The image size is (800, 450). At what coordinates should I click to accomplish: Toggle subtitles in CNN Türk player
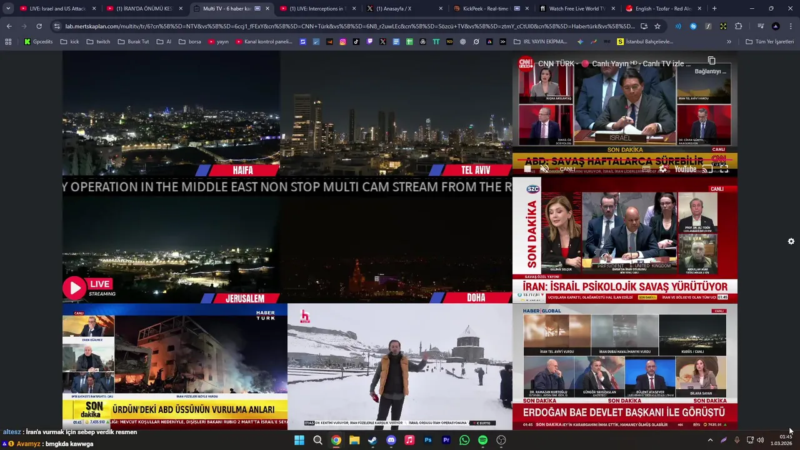pyautogui.click(x=646, y=169)
